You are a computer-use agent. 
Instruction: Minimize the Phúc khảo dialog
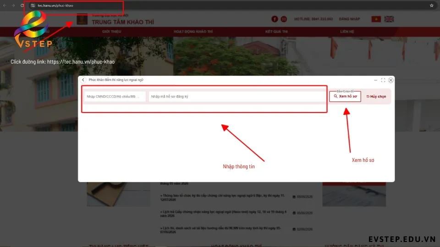click(375, 80)
